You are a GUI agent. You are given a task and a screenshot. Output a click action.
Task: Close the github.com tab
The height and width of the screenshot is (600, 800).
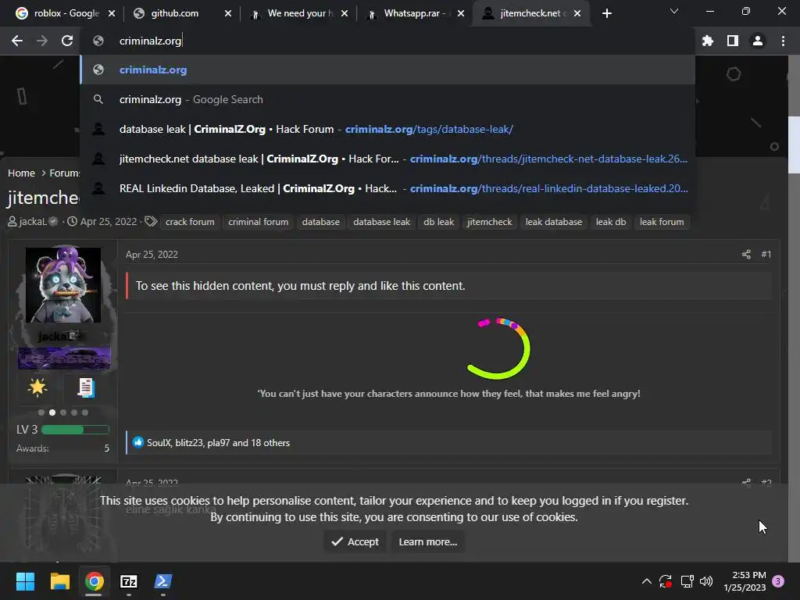coord(228,13)
